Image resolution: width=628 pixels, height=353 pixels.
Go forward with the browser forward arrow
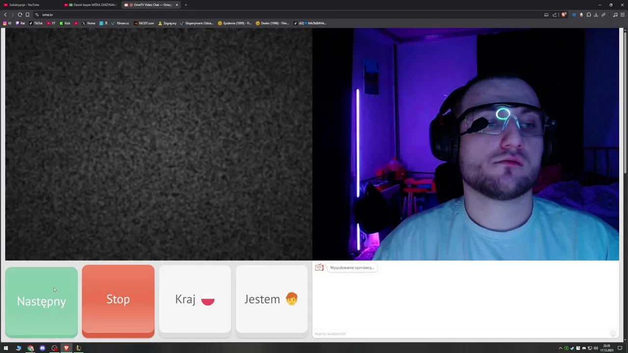13,15
